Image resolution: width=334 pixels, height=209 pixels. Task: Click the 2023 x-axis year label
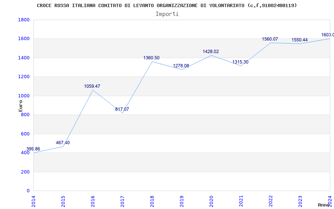coord(300,201)
